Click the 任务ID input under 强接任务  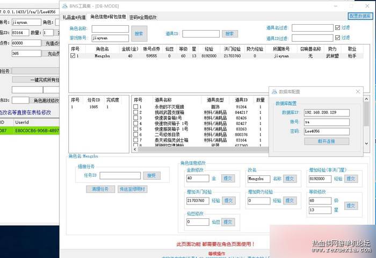point(120,175)
